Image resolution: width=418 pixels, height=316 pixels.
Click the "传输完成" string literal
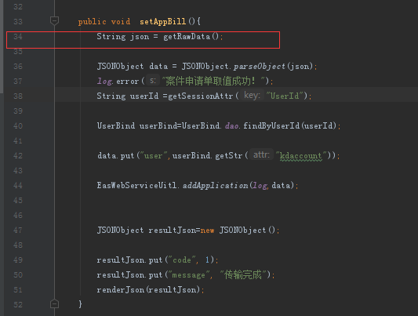click(x=243, y=274)
